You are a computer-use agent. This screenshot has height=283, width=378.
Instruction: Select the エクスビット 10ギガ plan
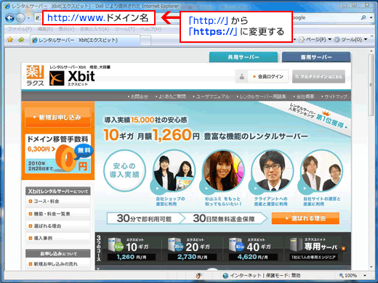[x=132, y=249]
